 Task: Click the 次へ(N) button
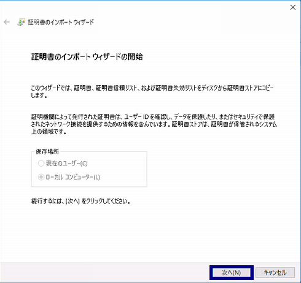[232, 273]
